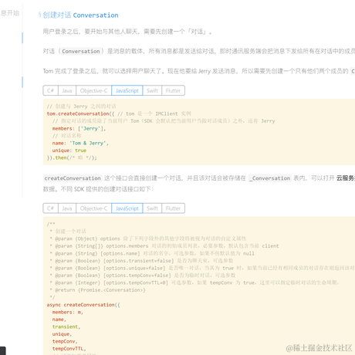The height and width of the screenshot is (355, 355).
Task: Click doc line "@return {Promise.<Conversation>}"
Action: click(97, 290)
